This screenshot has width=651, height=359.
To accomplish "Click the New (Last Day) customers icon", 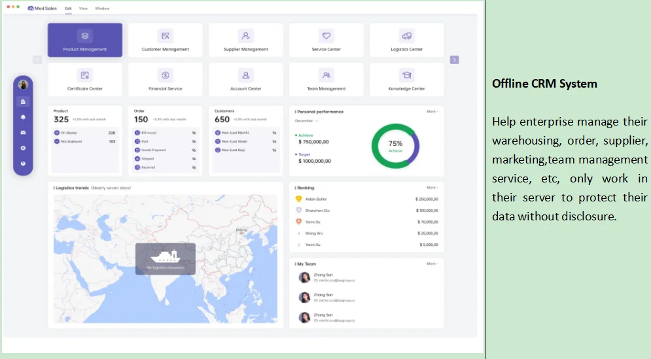I will pos(218,150).
